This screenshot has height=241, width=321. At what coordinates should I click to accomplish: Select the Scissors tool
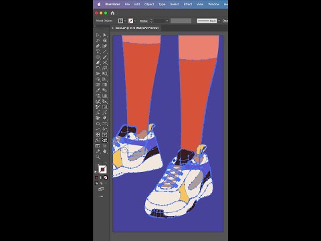tap(105, 62)
